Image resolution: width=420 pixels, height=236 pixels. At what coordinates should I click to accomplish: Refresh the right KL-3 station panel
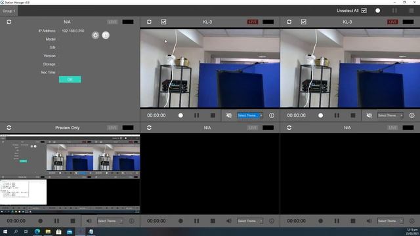point(289,22)
